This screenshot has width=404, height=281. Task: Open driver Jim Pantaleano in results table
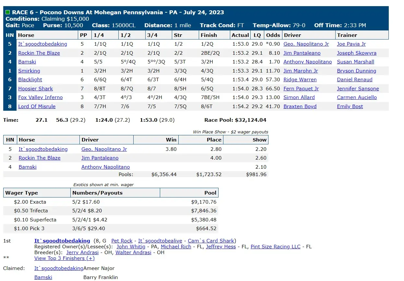coord(302,53)
